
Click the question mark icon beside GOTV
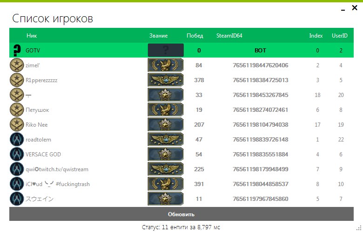[17, 50]
